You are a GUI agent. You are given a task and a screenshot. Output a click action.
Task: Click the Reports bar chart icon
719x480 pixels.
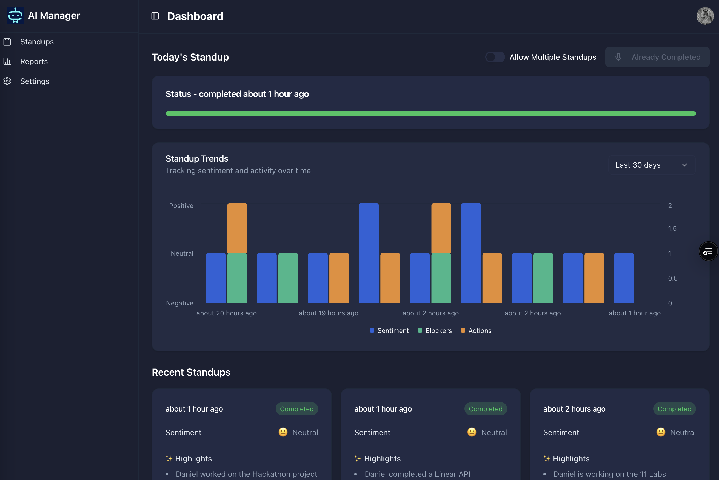coord(7,62)
